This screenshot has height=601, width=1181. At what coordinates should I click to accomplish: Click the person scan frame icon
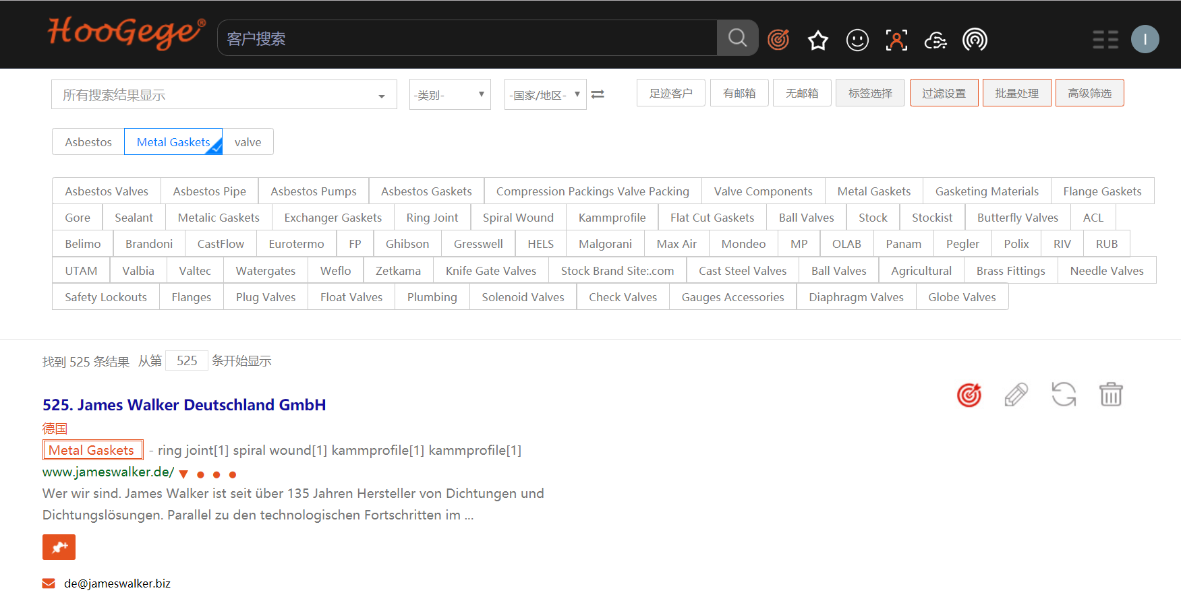tap(896, 40)
